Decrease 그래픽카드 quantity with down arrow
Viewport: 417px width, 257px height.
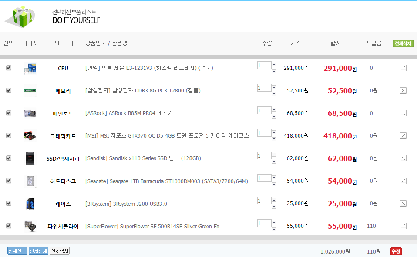tap(274, 139)
